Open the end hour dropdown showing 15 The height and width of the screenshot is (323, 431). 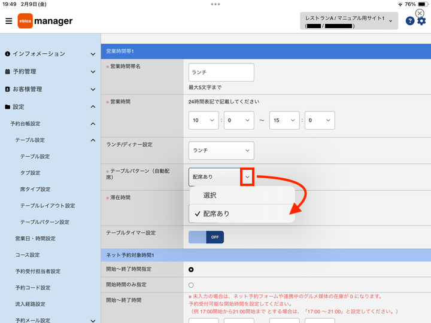tap(284, 120)
